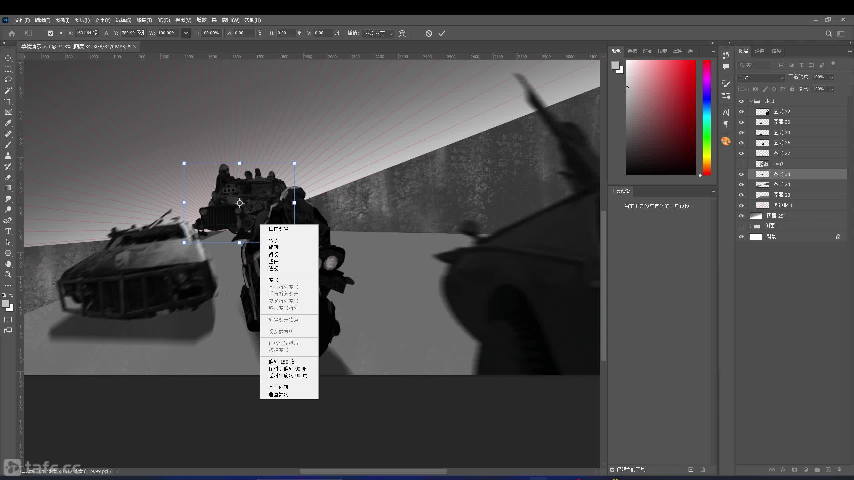The image size is (854, 480).
Task: Collapse the 组 1 group
Action: click(751, 101)
